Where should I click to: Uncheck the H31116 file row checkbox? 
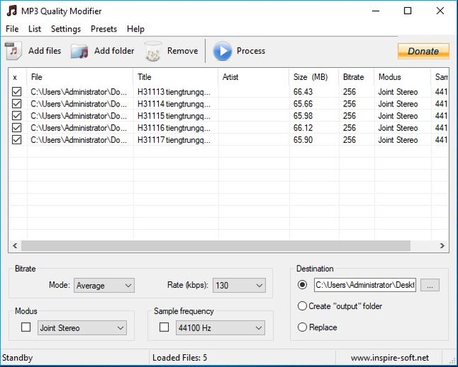16,128
